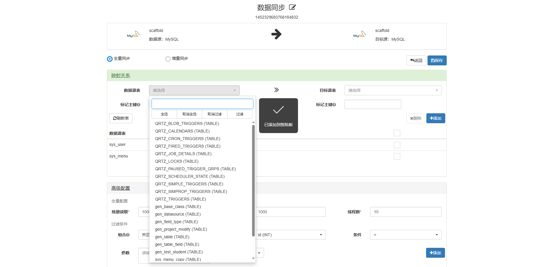The width and height of the screenshot is (553, 267).
Task: Click scroll-down arrow of the dropdown list
Action: (x=253, y=258)
